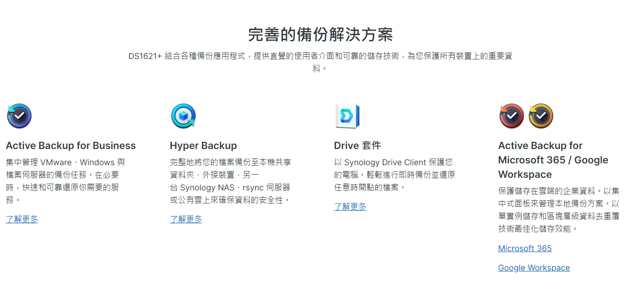This screenshot has width=626, height=289.
Task: Open 了解更多 link under Active Backup for Business
Action: pos(22,219)
